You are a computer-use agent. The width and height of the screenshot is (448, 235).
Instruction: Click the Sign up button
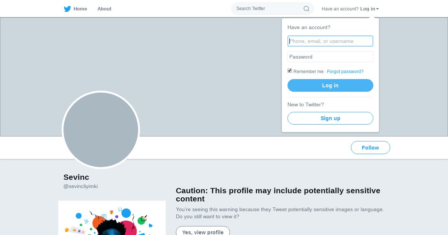coord(330,118)
